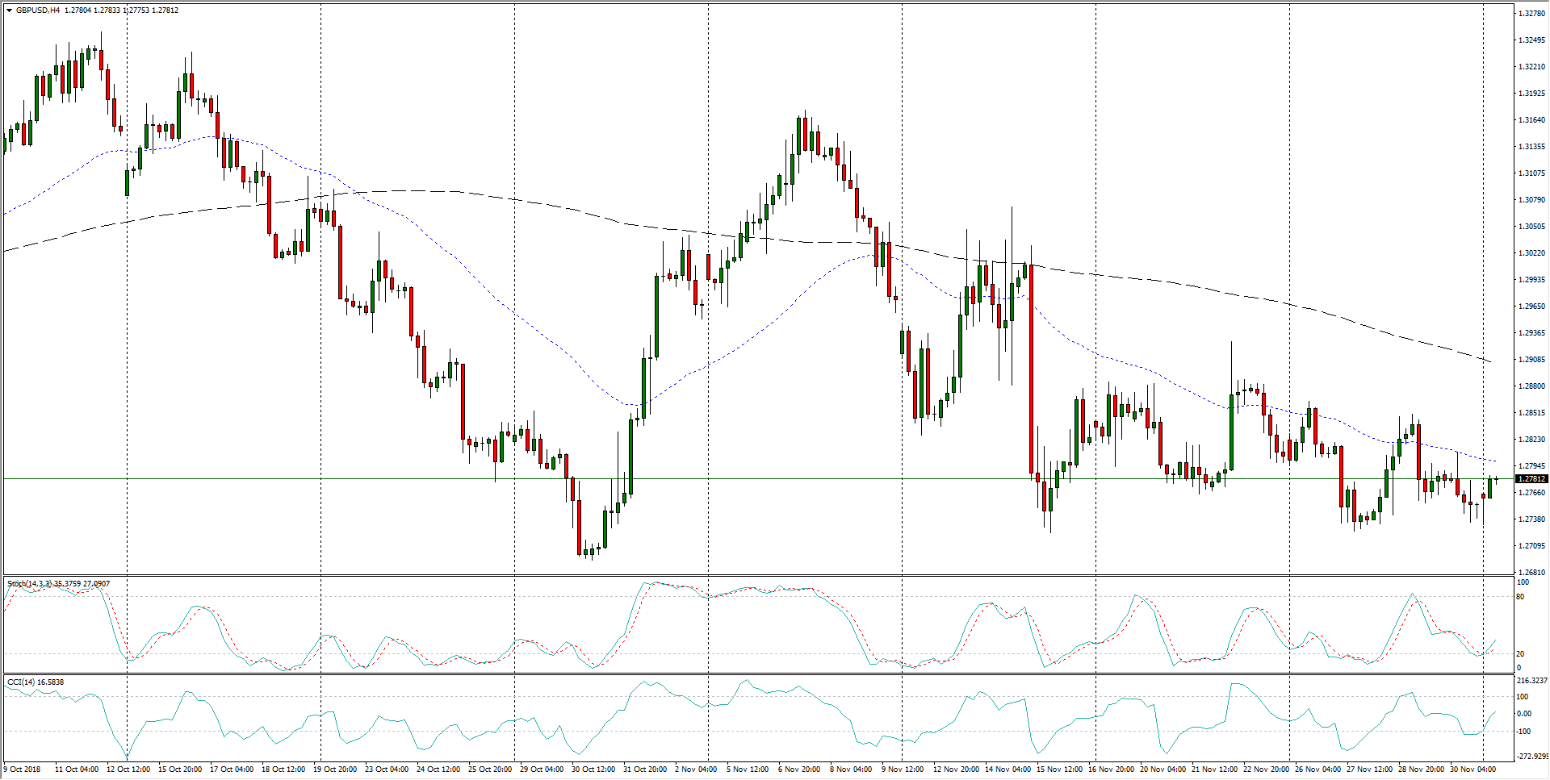Click the 216.3237 value on CCI scale

(x=1531, y=681)
